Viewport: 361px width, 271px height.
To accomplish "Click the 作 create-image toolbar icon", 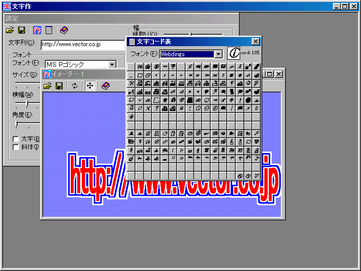I will 37,30.
